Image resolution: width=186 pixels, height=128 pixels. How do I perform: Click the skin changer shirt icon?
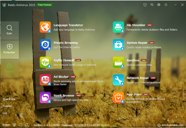pos(145,5)
